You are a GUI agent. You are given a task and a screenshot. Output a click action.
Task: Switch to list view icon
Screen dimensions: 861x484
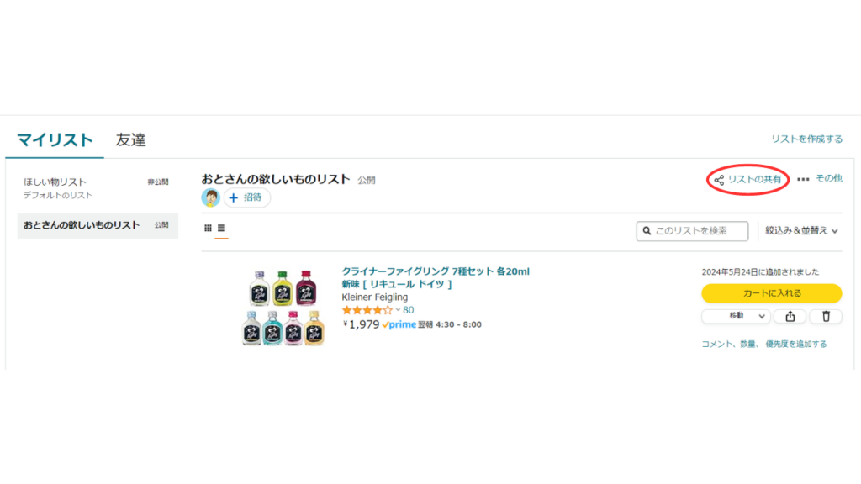pos(221,228)
